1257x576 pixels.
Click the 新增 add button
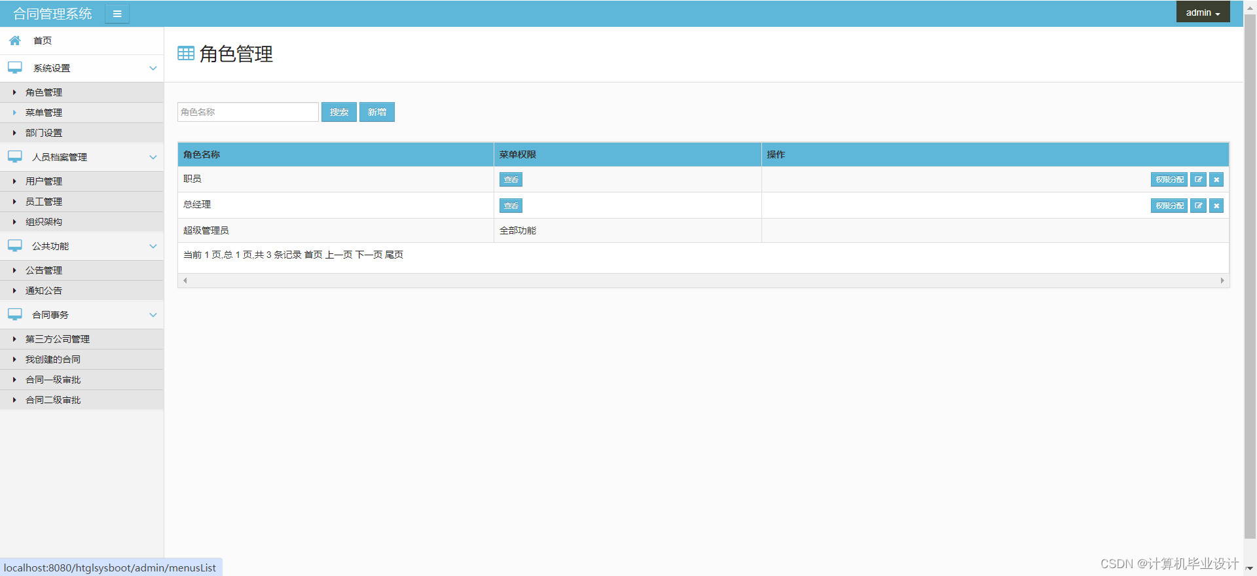(377, 112)
